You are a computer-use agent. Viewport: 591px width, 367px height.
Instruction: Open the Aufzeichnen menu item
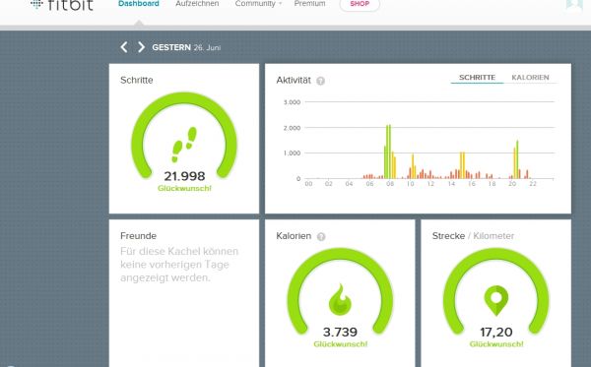[x=197, y=4]
